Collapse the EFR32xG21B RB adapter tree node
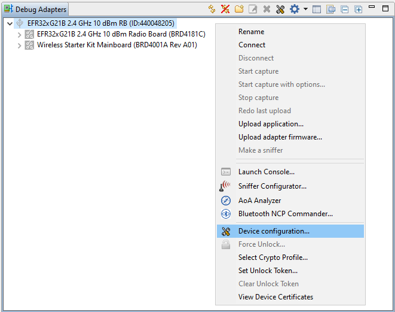This screenshot has height=312, width=395. click(10, 23)
